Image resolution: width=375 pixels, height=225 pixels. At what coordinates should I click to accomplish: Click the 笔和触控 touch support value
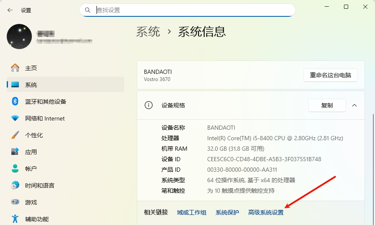241,191
